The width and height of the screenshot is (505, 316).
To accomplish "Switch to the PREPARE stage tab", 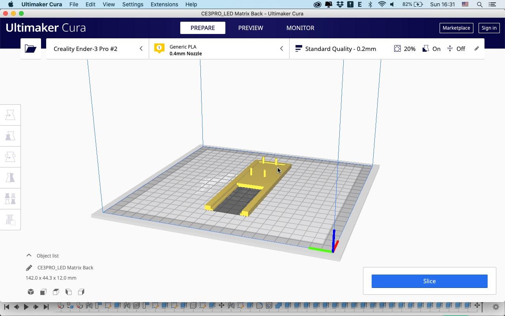I will [203, 28].
